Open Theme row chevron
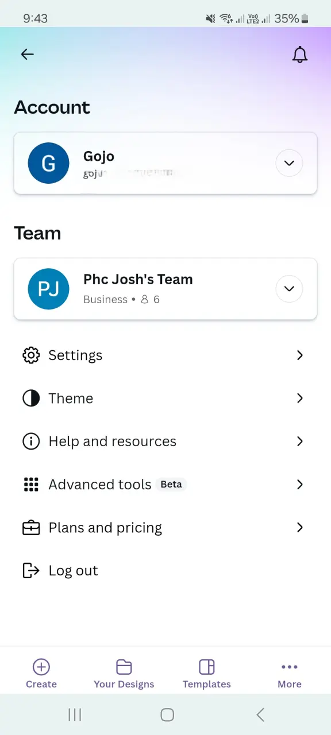 (x=299, y=399)
